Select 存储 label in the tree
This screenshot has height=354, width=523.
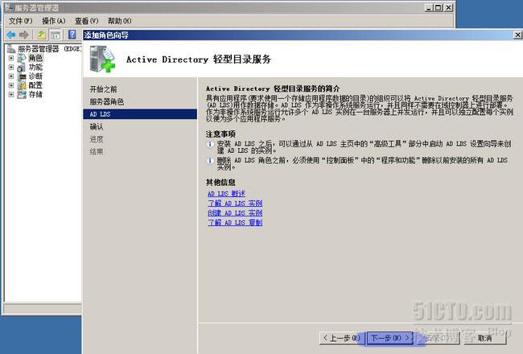pos(35,94)
